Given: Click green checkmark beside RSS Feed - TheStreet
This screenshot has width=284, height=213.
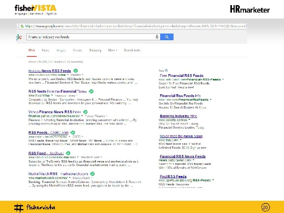Looking at the screenshot, I should click(x=68, y=153).
